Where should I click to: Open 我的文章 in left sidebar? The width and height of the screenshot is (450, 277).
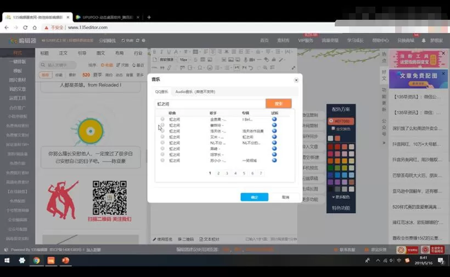click(18, 89)
